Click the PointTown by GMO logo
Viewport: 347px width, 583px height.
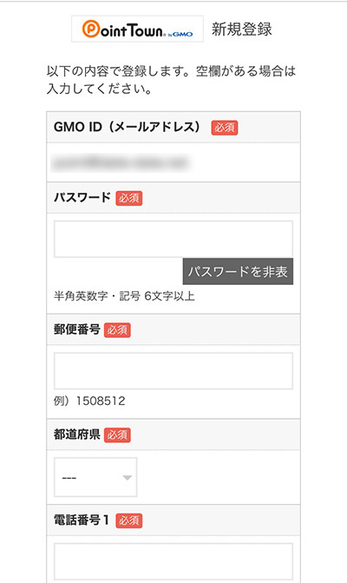(x=137, y=29)
